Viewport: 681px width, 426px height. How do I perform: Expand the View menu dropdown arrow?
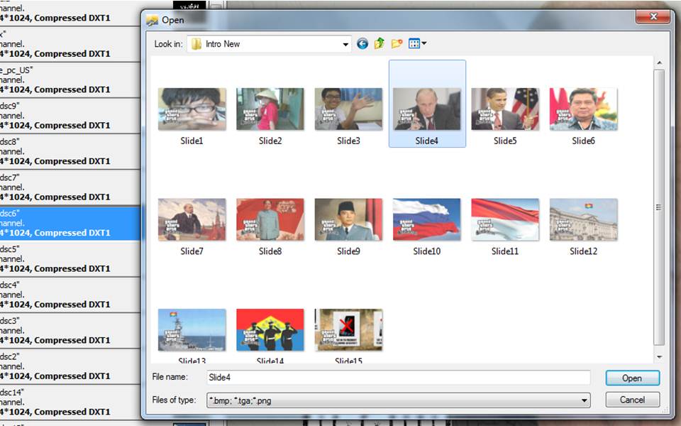tap(424, 43)
